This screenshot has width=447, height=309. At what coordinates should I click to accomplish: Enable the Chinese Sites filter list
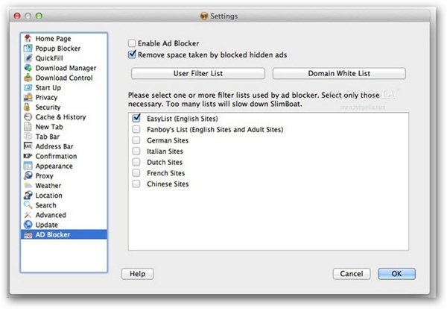click(x=136, y=184)
